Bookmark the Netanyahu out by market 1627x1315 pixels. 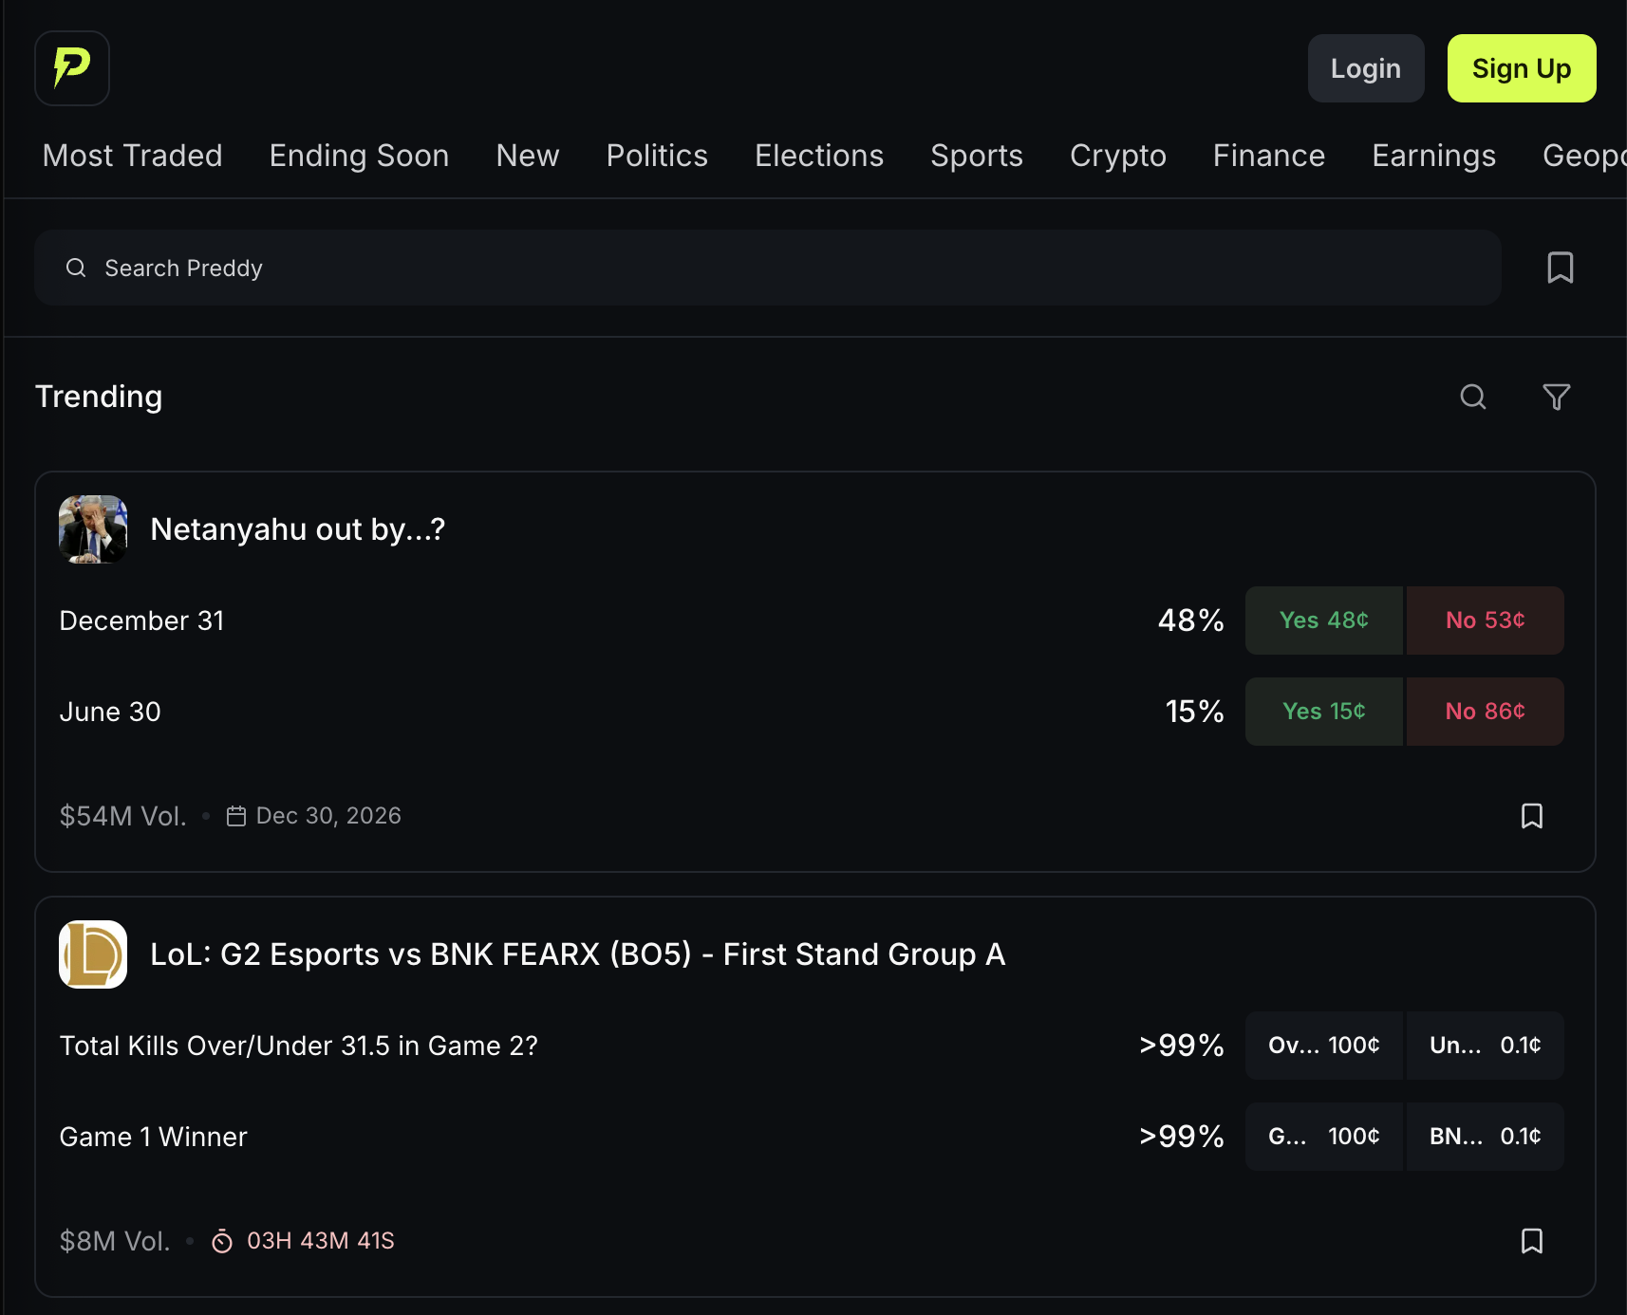click(1531, 816)
